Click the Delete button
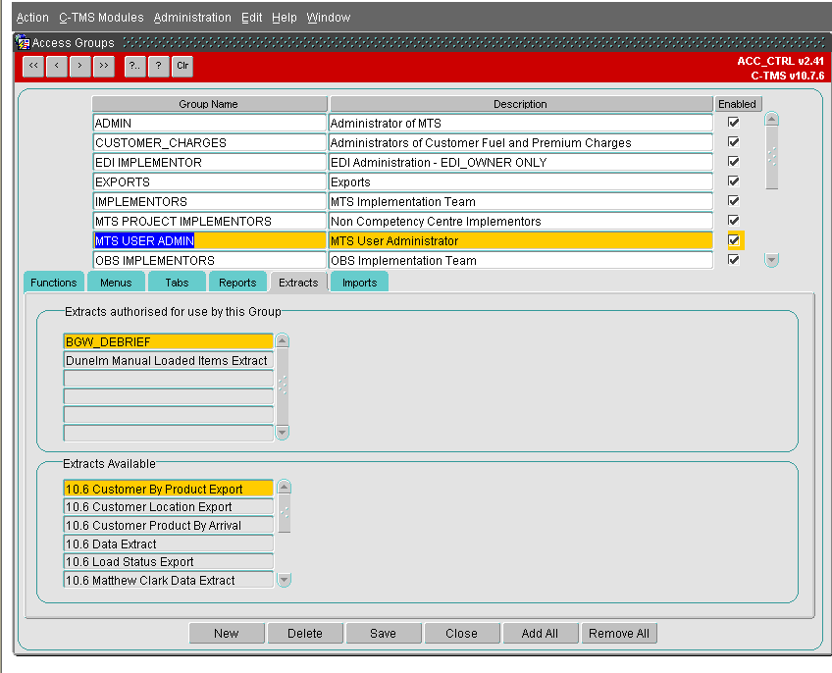This screenshot has width=832, height=673. click(x=305, y=633)
